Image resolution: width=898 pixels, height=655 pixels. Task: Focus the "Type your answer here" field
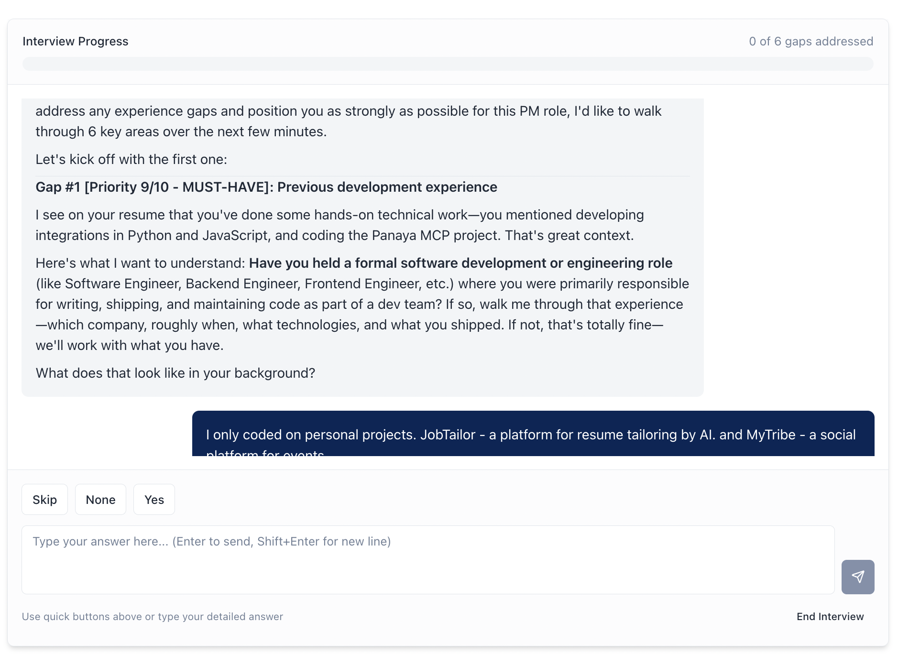[427, 559]
